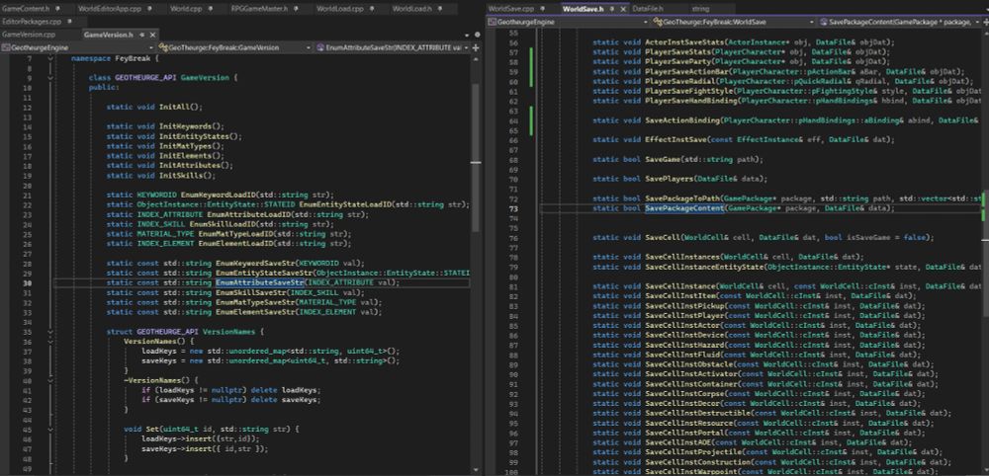Open EnumAttributeSaveStr member dropdown
The width and height of the screenshot is (989, 476).
click(x=392, y=47)
